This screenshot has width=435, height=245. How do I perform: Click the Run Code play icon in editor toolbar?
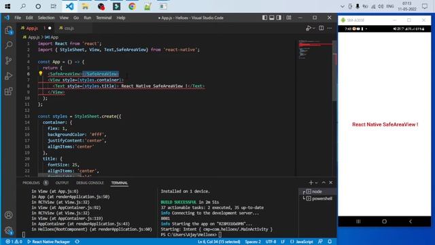[x=309, y=28]
